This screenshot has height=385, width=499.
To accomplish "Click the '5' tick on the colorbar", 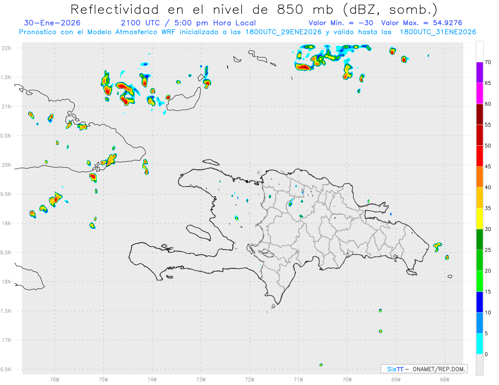I will coord(487,334).
